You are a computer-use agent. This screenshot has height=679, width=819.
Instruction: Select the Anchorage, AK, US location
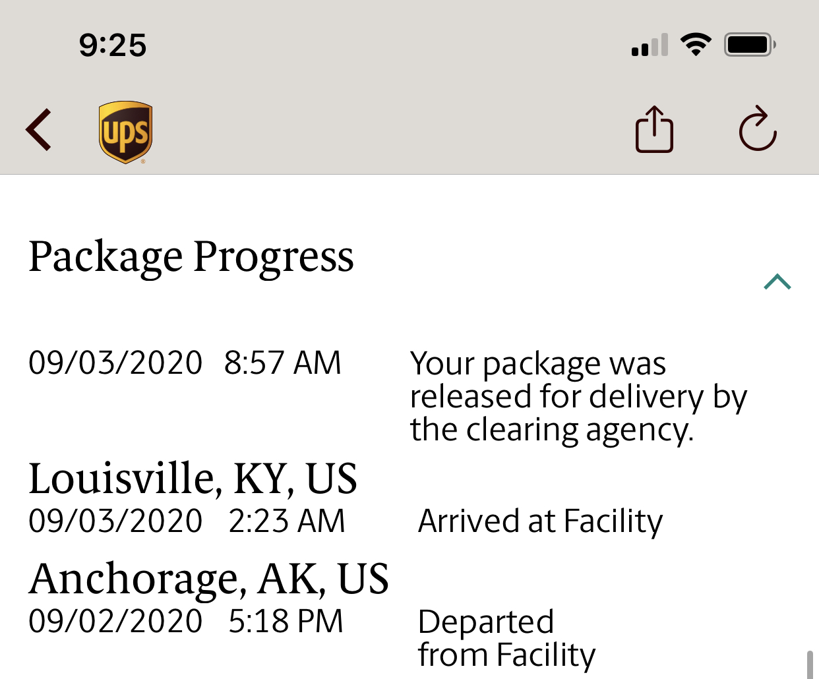point(208,579)
